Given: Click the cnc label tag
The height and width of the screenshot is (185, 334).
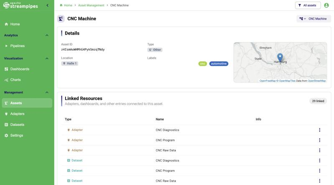Looking at the screenshot, I should (x=202, y=64).
